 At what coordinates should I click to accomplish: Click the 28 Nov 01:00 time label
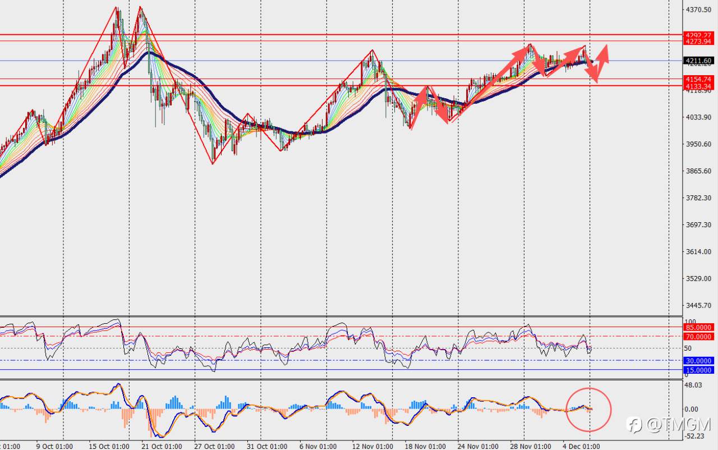click(530, 447)
